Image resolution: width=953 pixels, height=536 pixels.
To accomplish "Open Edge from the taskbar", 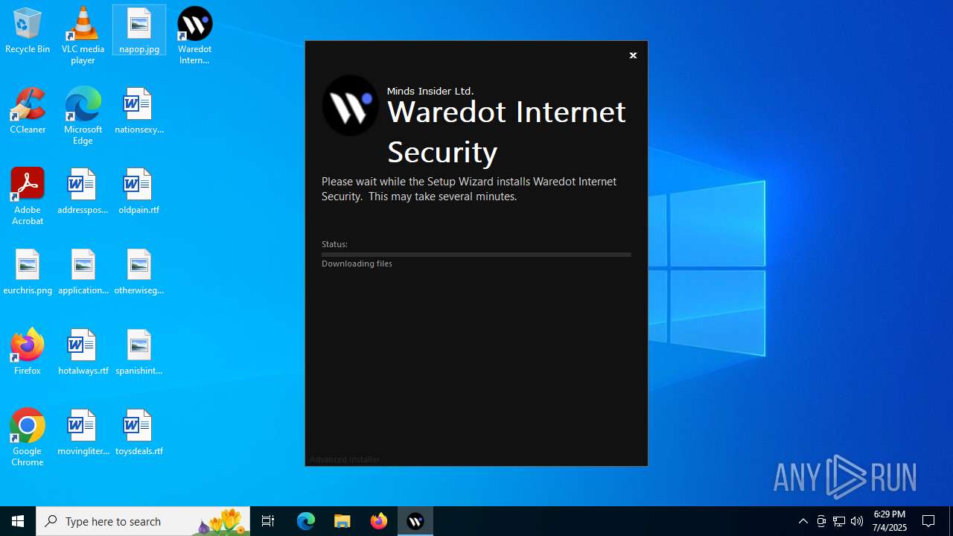I will click(x=306, y=521).
